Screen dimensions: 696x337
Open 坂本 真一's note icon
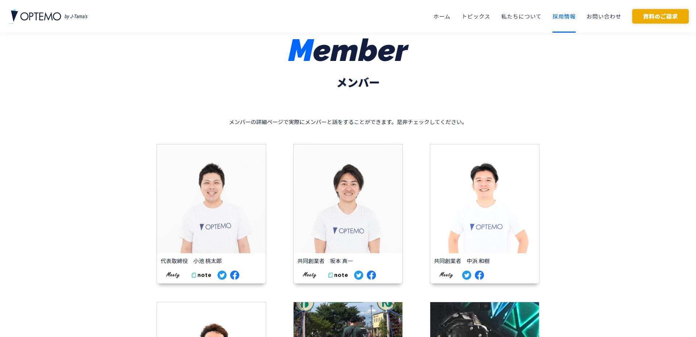[x=338, y=275]
